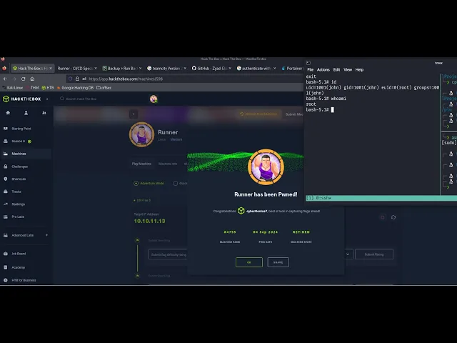Viewport: 457px width, 343px height.
Task: Click OK in the Pwned dialog
Action: (249, 262)
